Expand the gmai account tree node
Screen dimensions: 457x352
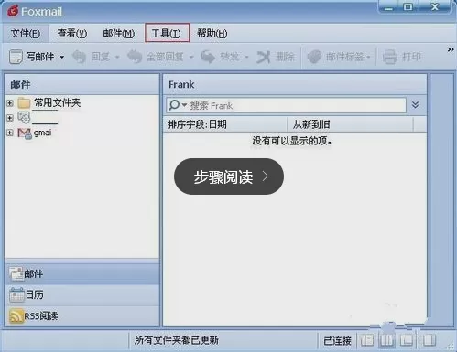pyautogui.click(x=10, y=133)
